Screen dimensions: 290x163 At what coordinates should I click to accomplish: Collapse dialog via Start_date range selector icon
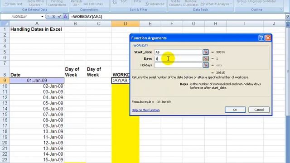206,52
